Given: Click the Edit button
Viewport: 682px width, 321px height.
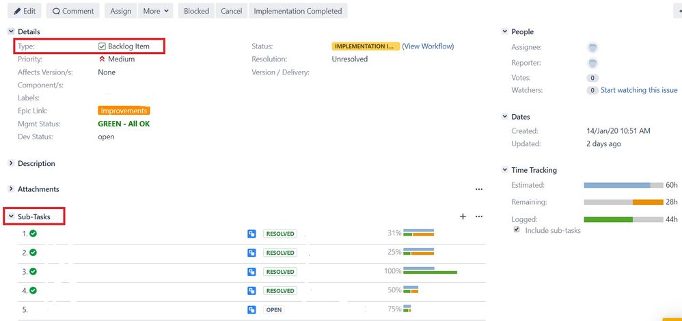Looking at the screenshot, I should (25, 11).
